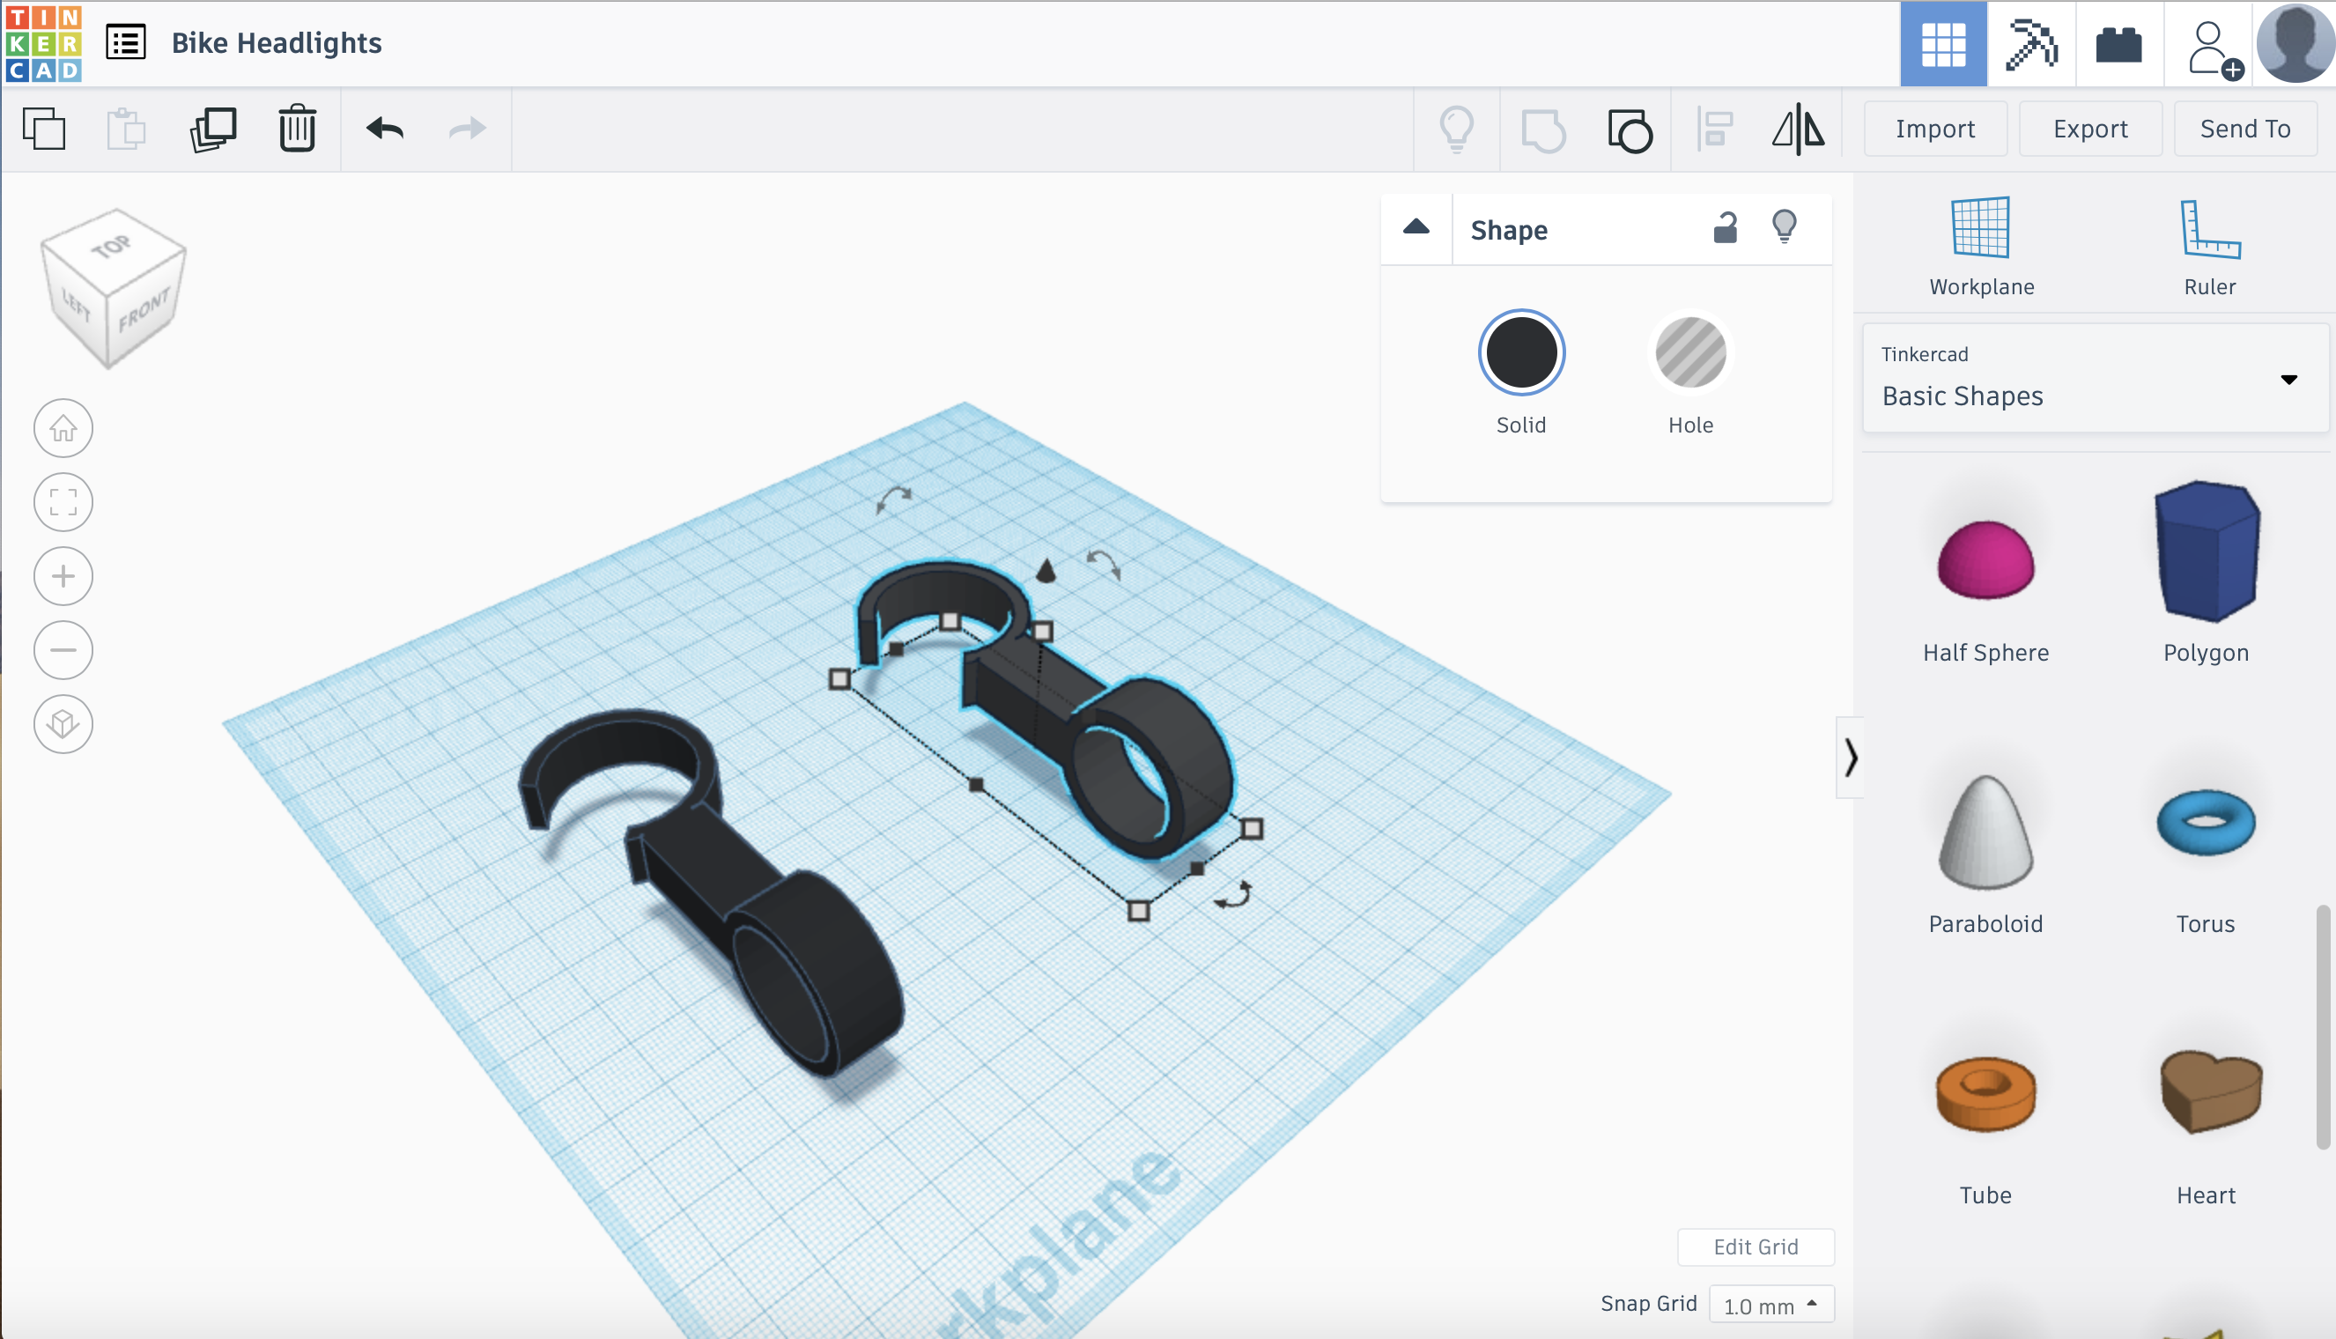Set shape type to Hole

pos(1689,353)
